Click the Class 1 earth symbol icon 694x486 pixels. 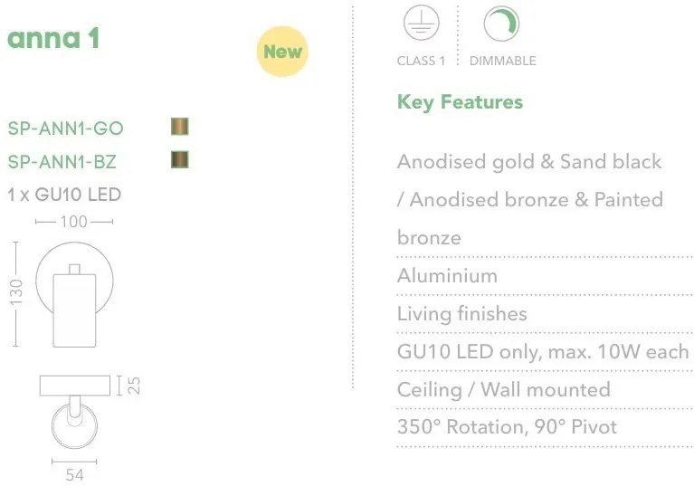click(x=421, y=24)
